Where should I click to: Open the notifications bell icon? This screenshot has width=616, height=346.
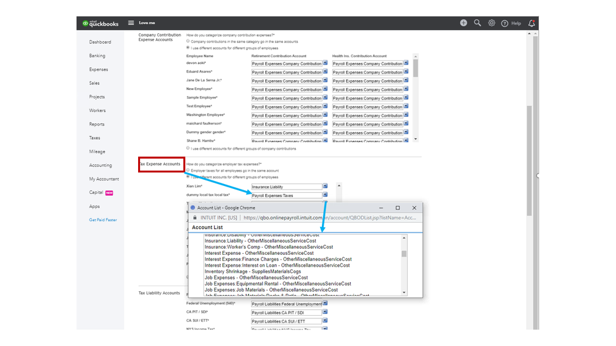point(532,23)
